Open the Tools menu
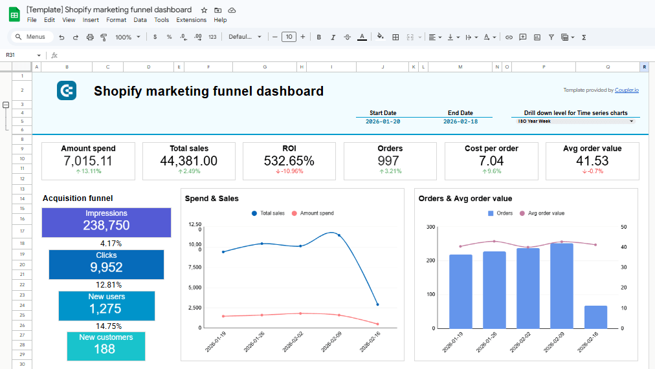Viewport: 655px width, 369px height. coord(162,19)
